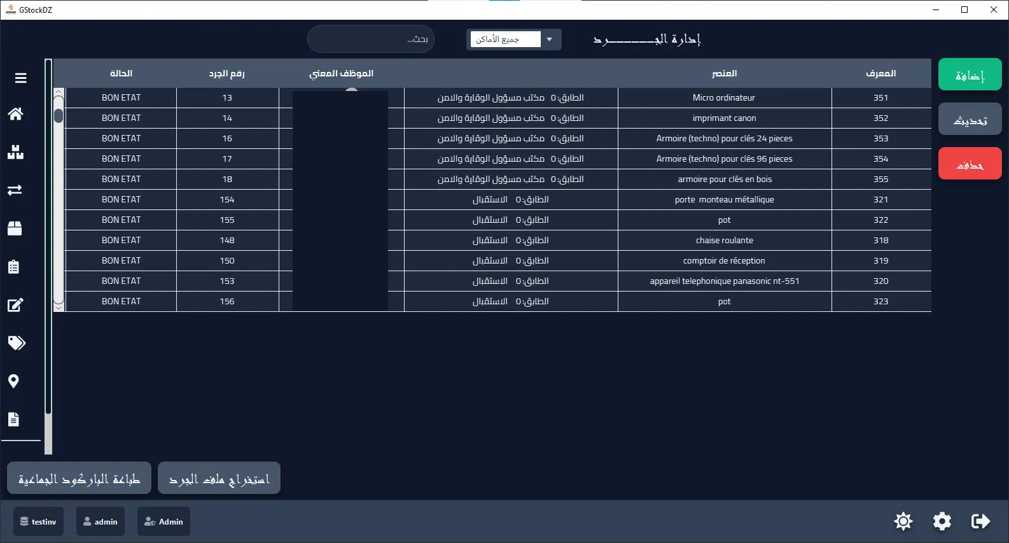Image resolution: width=1009 pixels, height=543 pixels.
Task: Open settings gear icon
Action: point(942,521)
